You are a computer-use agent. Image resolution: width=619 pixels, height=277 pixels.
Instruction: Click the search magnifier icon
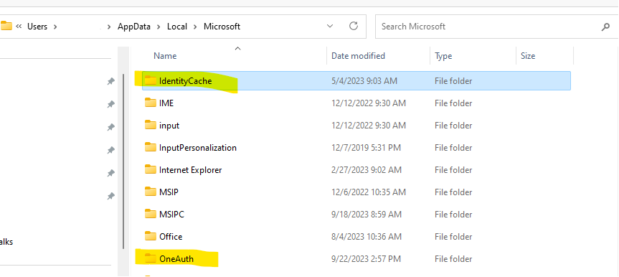[x=605, y=27]
